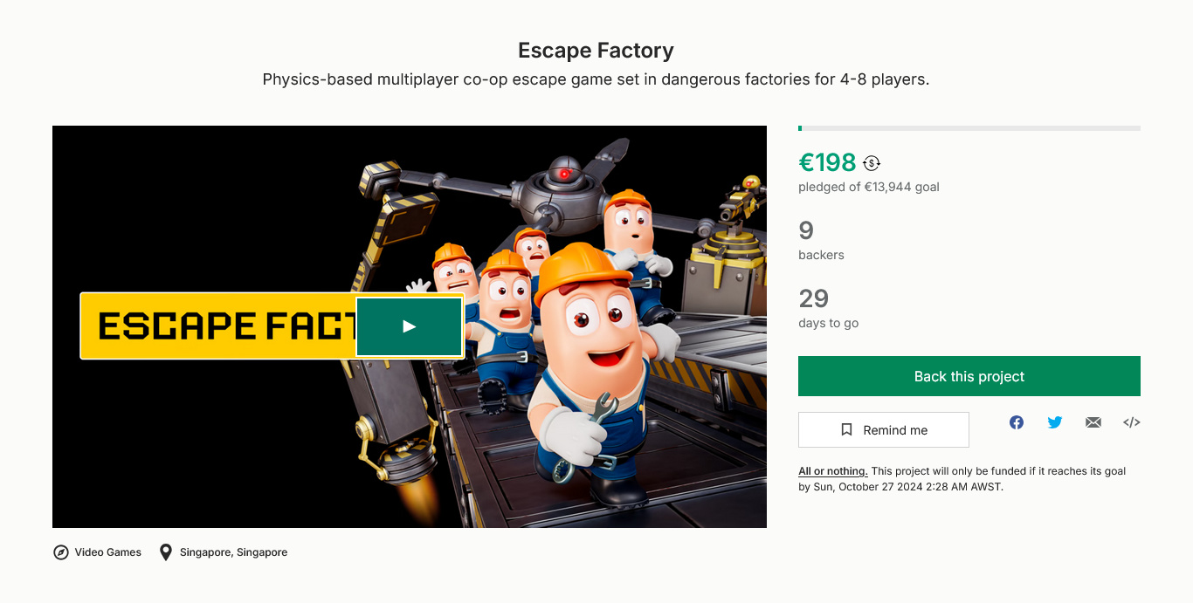Click the €198 pledged amount
1193x603 pixels.
tap(827, 162)
